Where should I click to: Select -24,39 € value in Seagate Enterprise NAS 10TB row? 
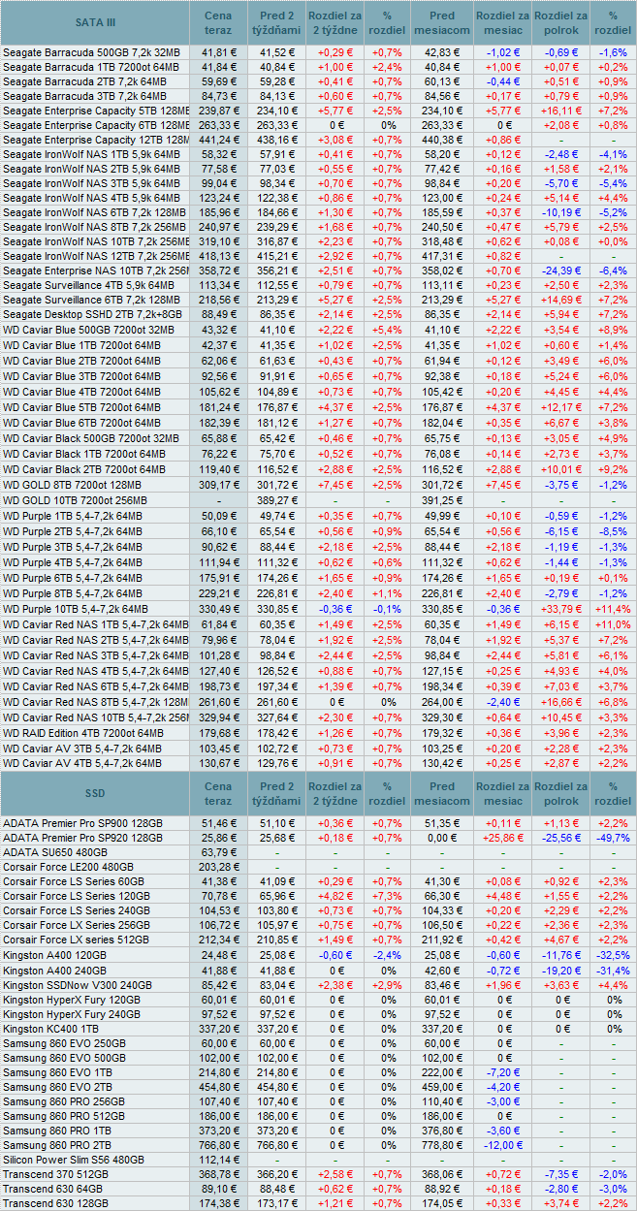pos(560,271)
